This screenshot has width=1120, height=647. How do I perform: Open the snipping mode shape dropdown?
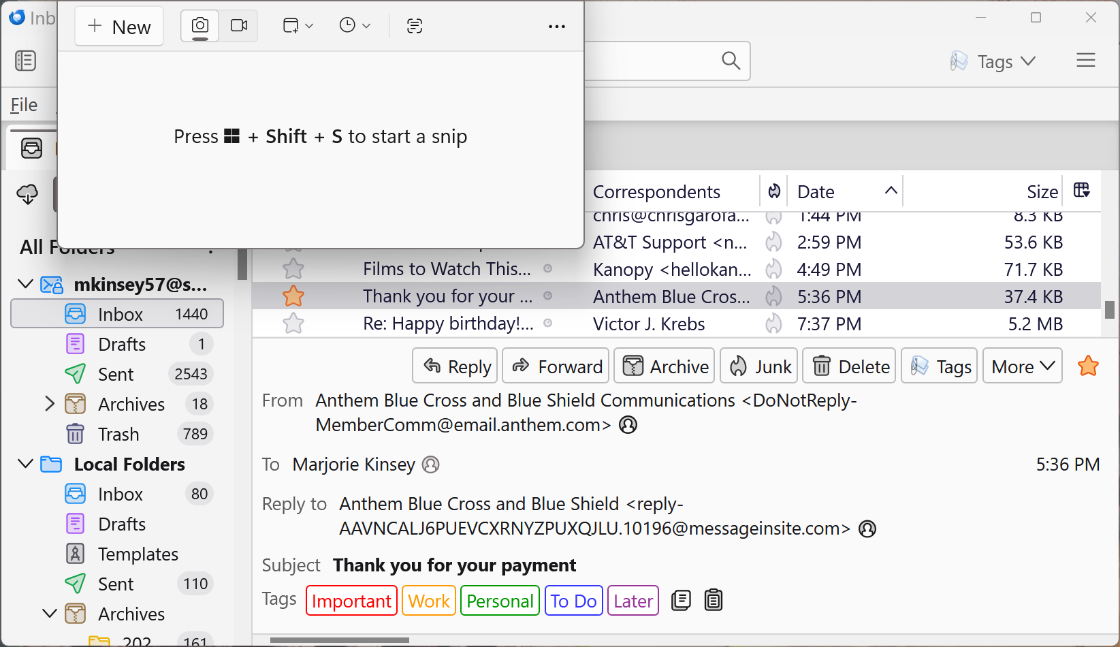point(298,26)
